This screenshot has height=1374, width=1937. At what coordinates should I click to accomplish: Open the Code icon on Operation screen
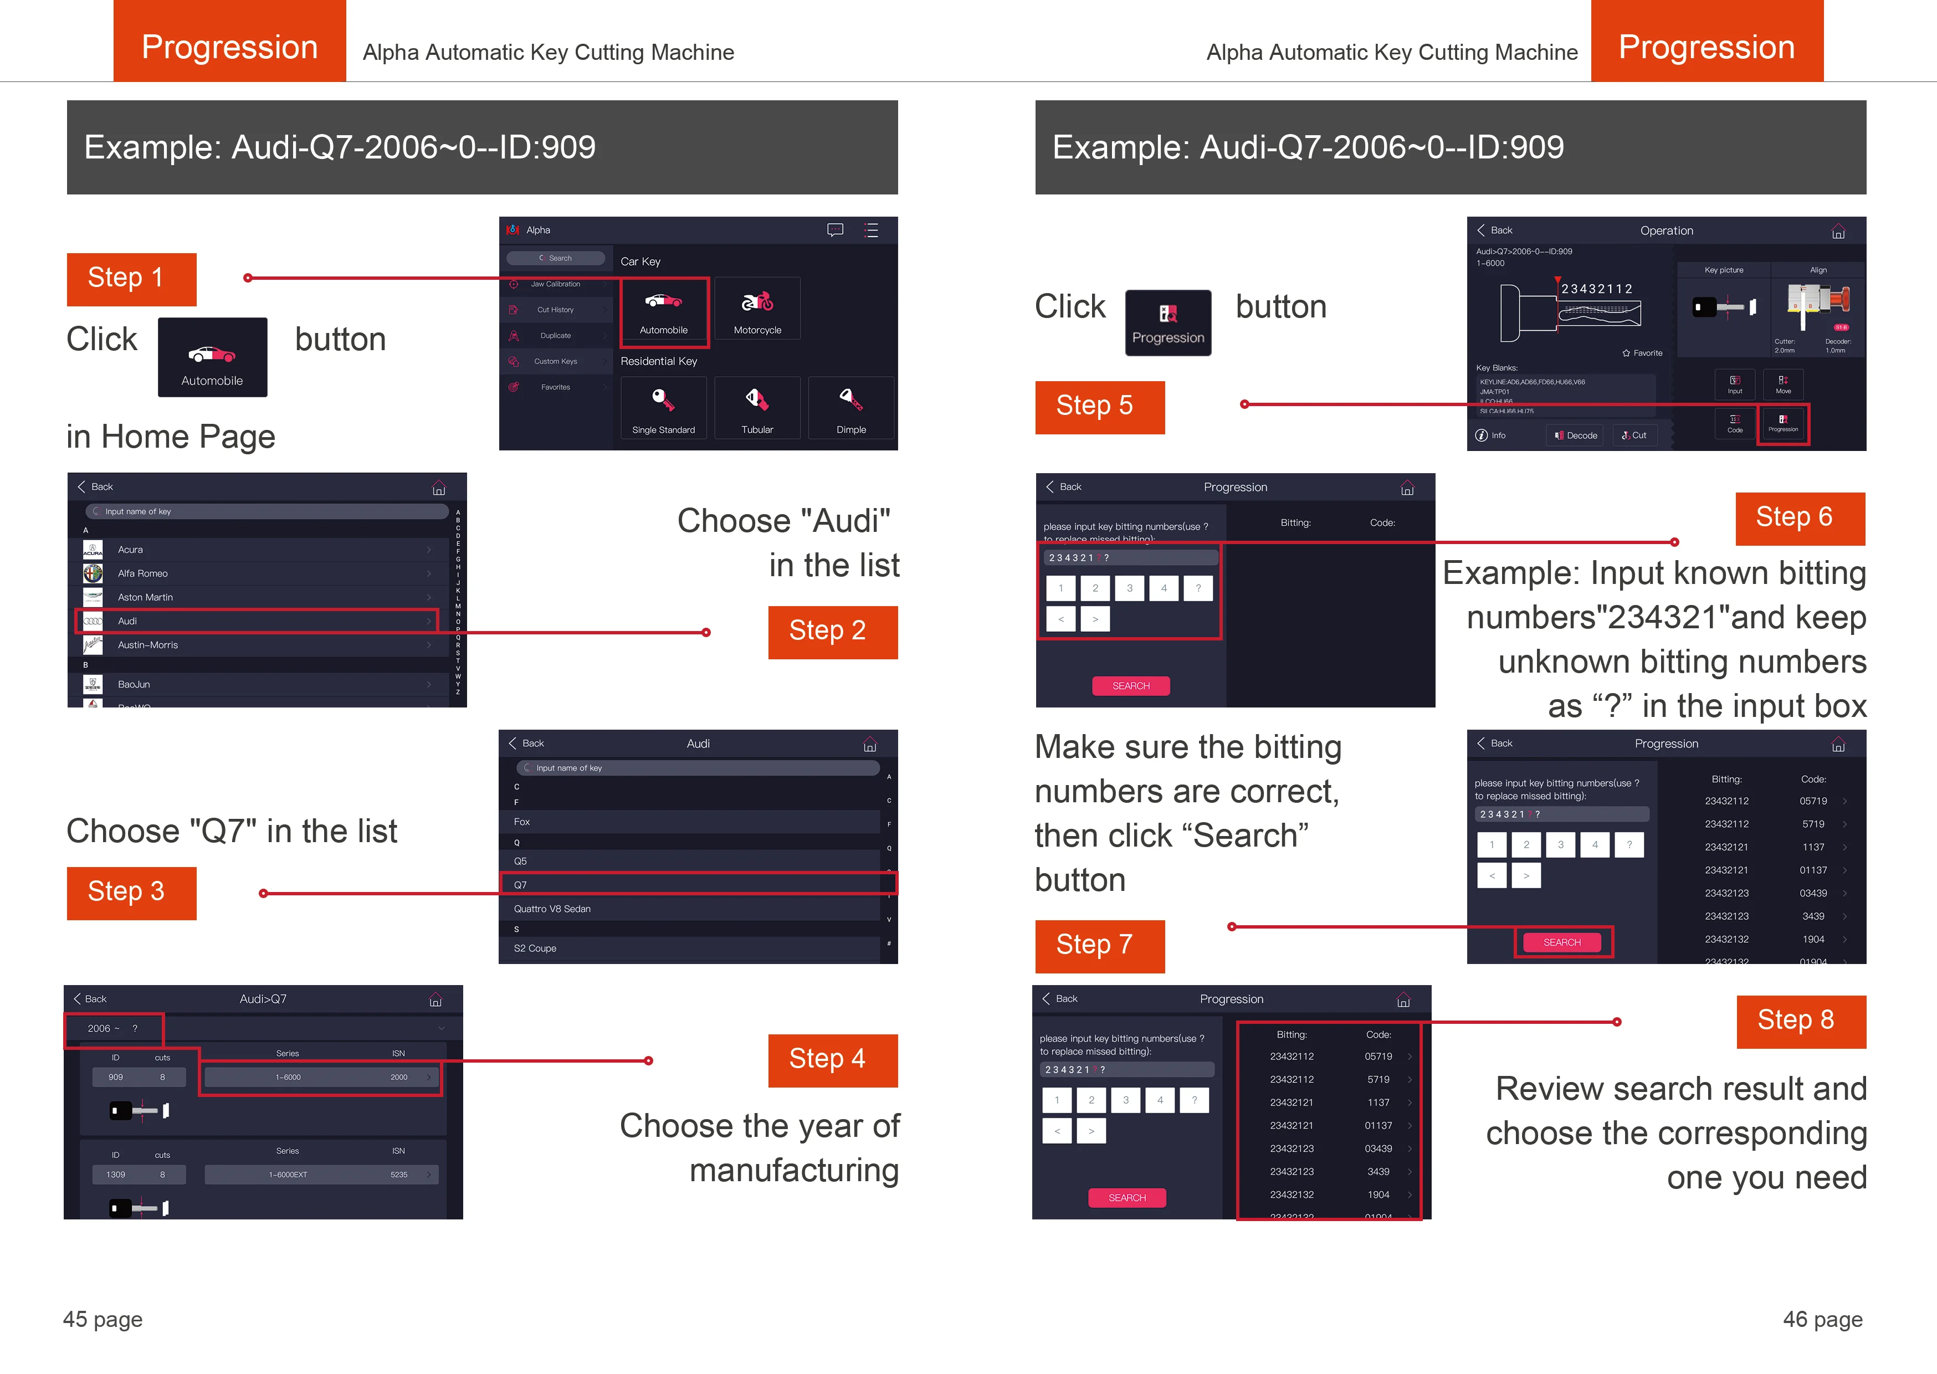[1735, 423]
